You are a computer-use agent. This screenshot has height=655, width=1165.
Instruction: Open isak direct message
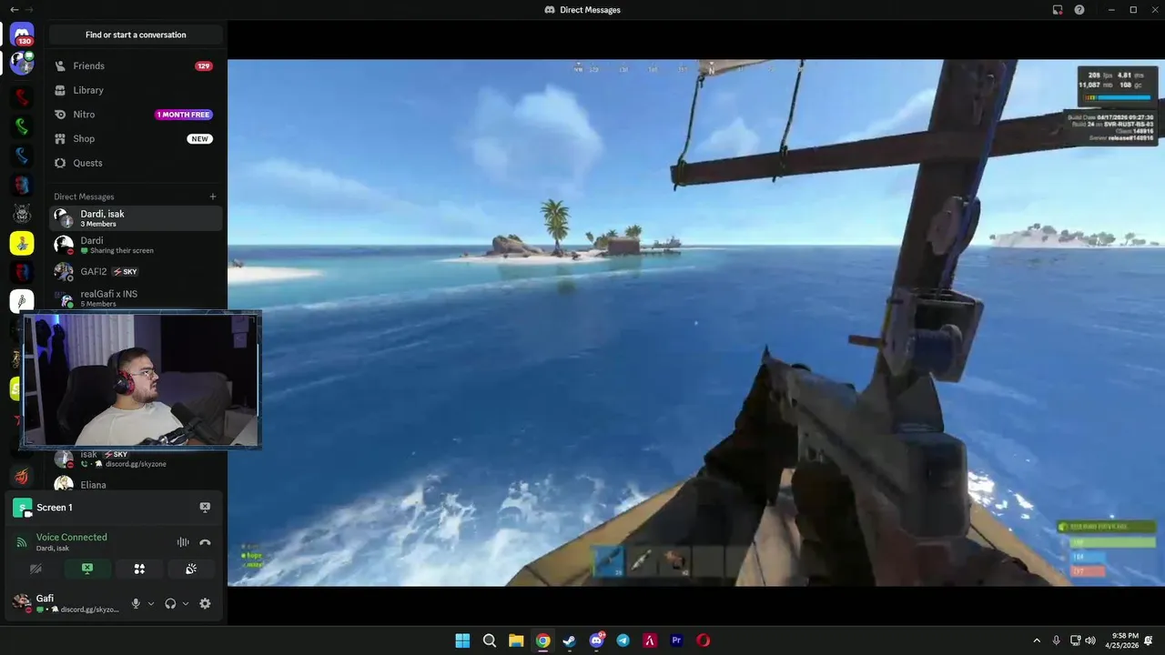click(136, 458)
